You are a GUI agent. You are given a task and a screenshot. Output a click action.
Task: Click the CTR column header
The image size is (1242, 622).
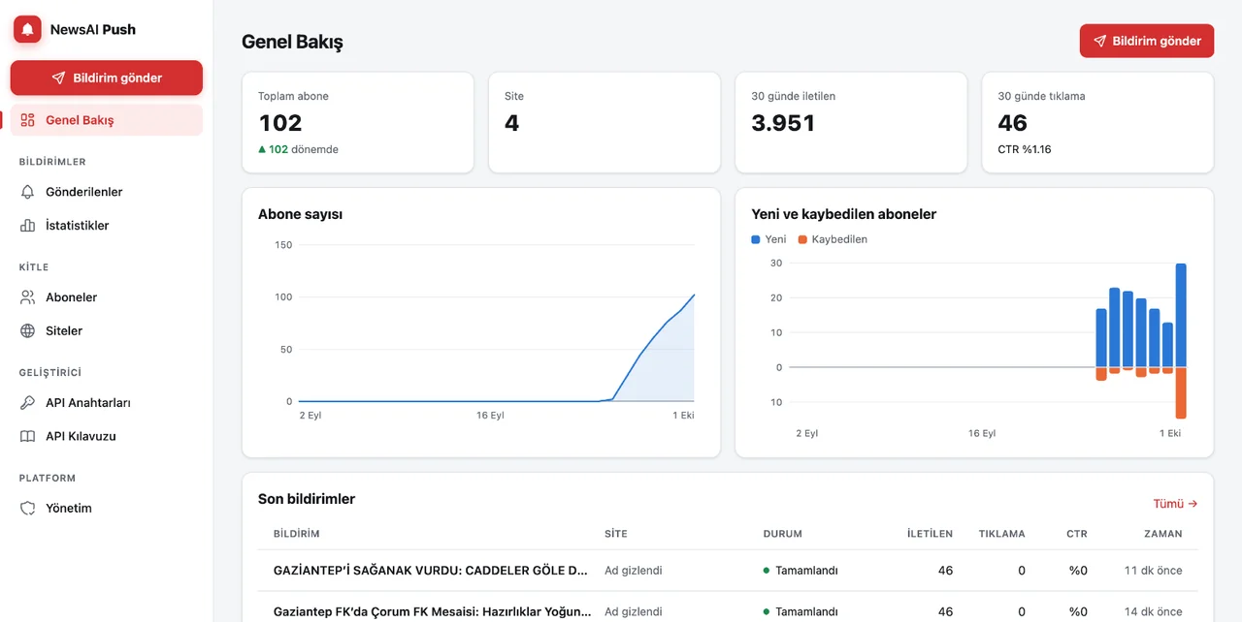point(1077,534)
